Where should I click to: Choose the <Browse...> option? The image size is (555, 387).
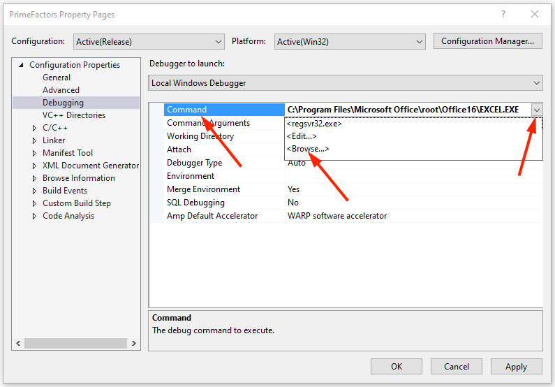pos(308,149)
